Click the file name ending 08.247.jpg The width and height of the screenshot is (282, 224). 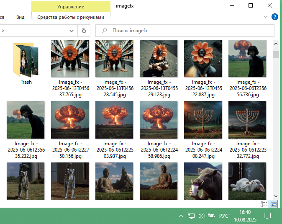tap(204, 150)
